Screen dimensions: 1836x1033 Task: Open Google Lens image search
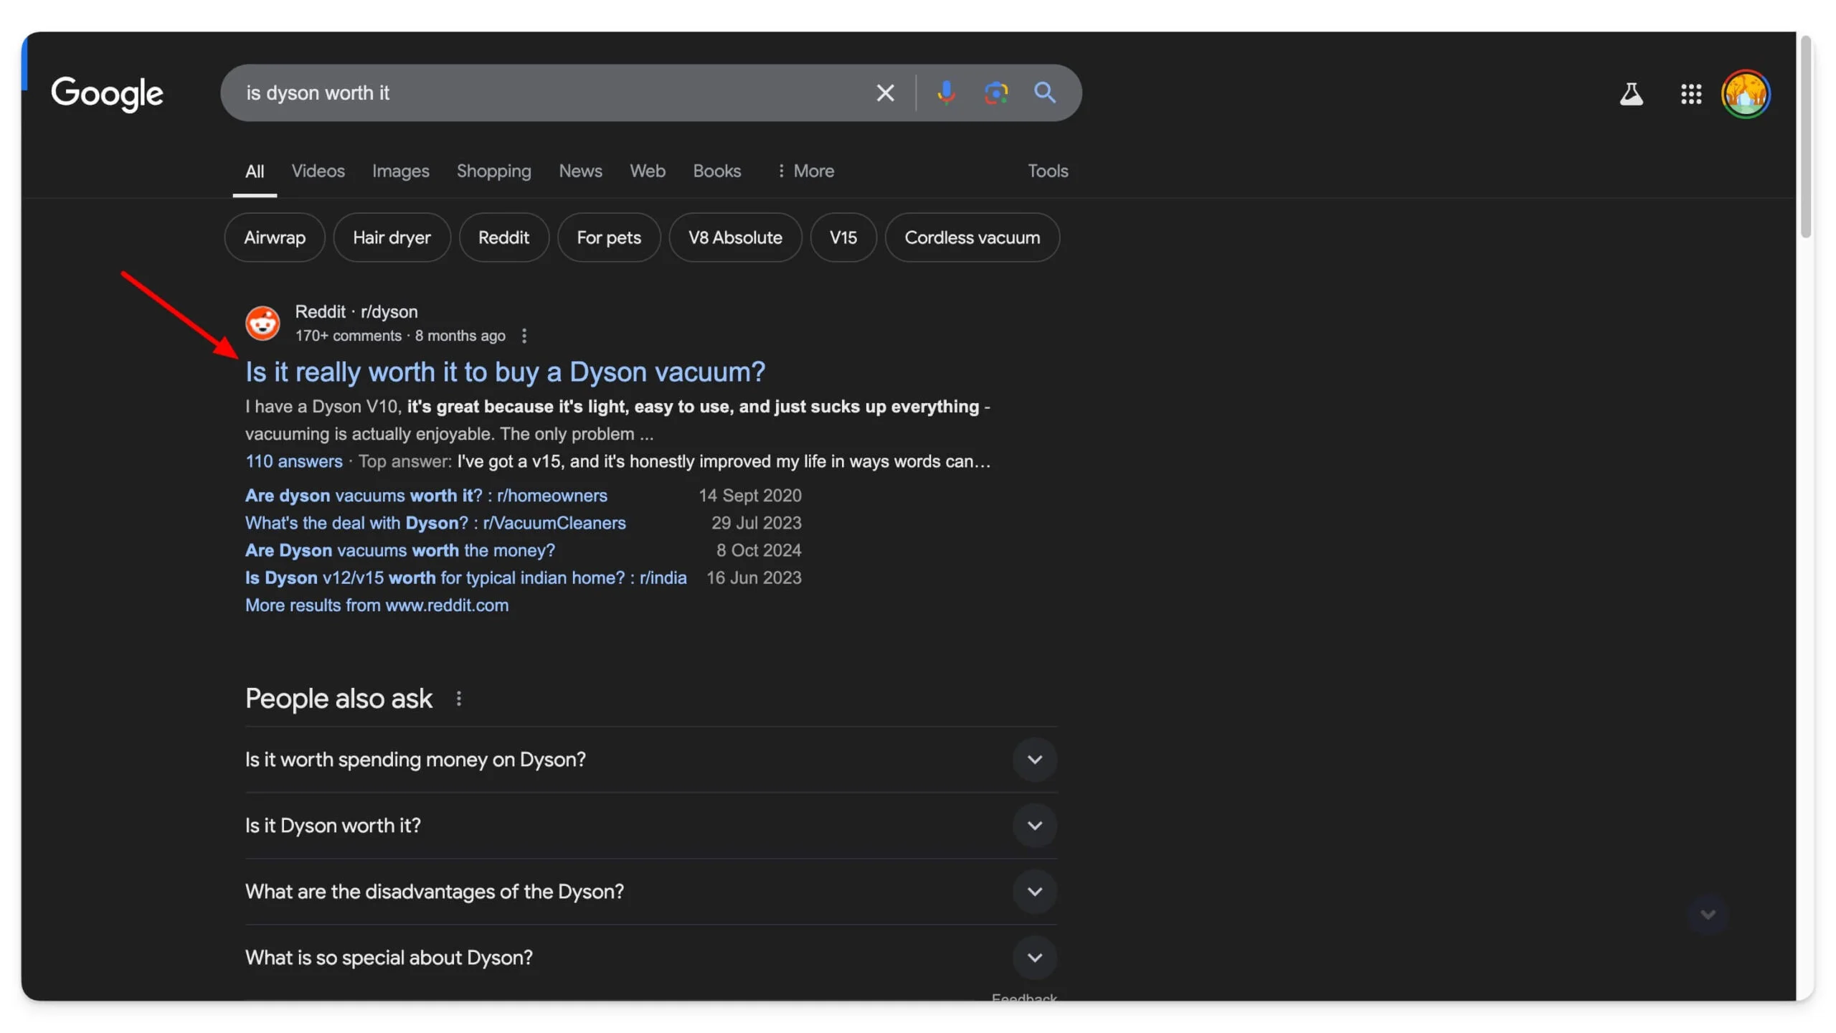[x=995, y=93]
